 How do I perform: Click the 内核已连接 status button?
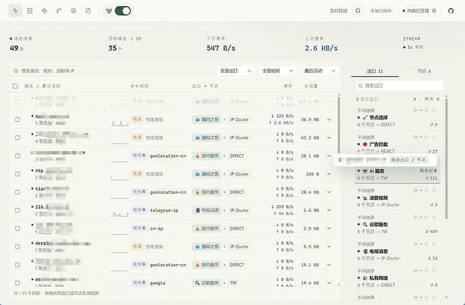tap(419, 11)
